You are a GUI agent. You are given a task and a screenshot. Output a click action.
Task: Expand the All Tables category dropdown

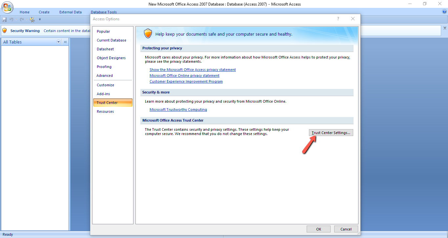(59, 42)
